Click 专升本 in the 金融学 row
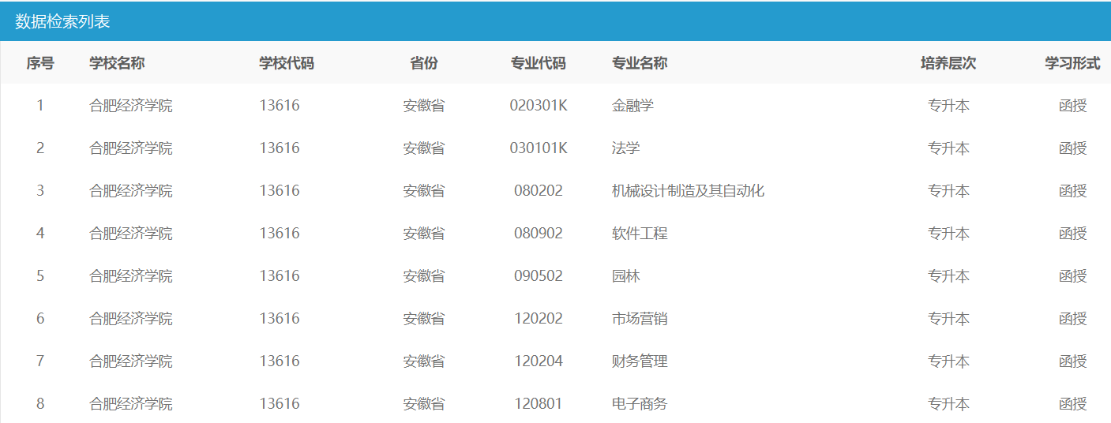 click(x=948, y=105)
